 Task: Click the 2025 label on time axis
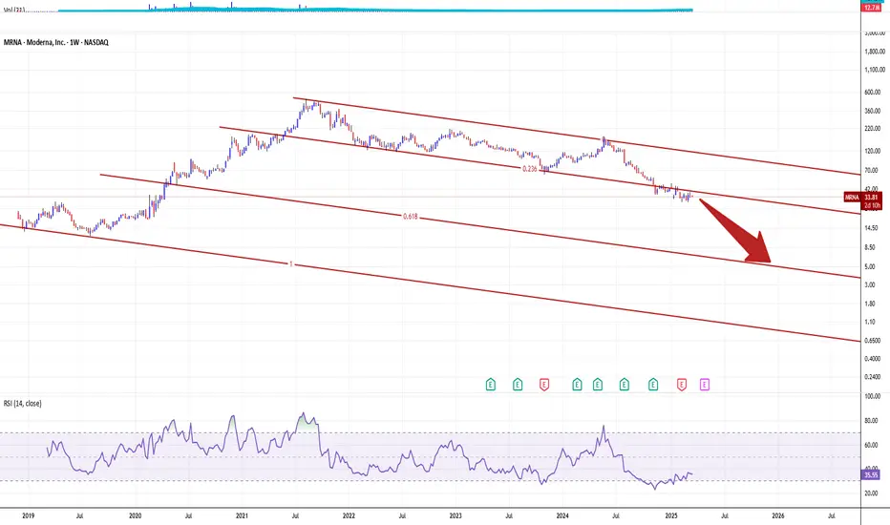tap(671, 515)
